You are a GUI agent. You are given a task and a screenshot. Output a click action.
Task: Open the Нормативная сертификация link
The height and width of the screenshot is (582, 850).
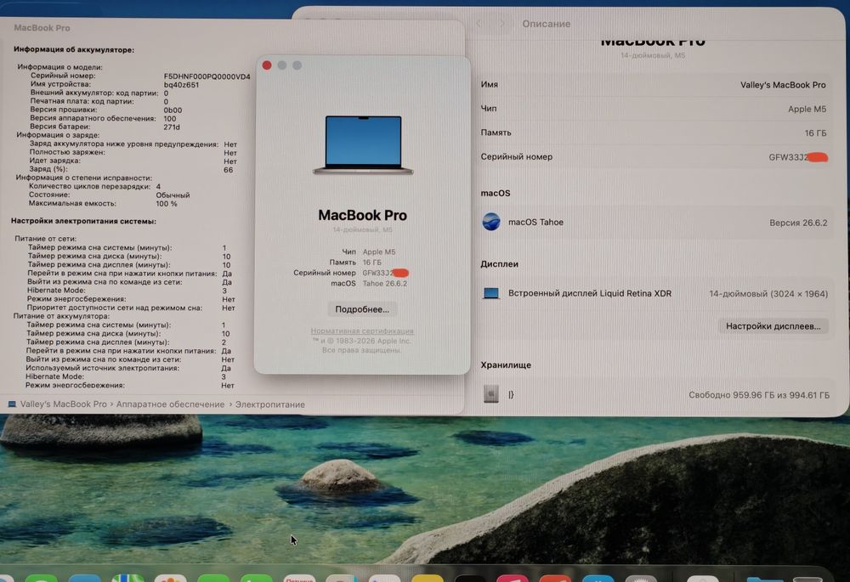(362, 331)
